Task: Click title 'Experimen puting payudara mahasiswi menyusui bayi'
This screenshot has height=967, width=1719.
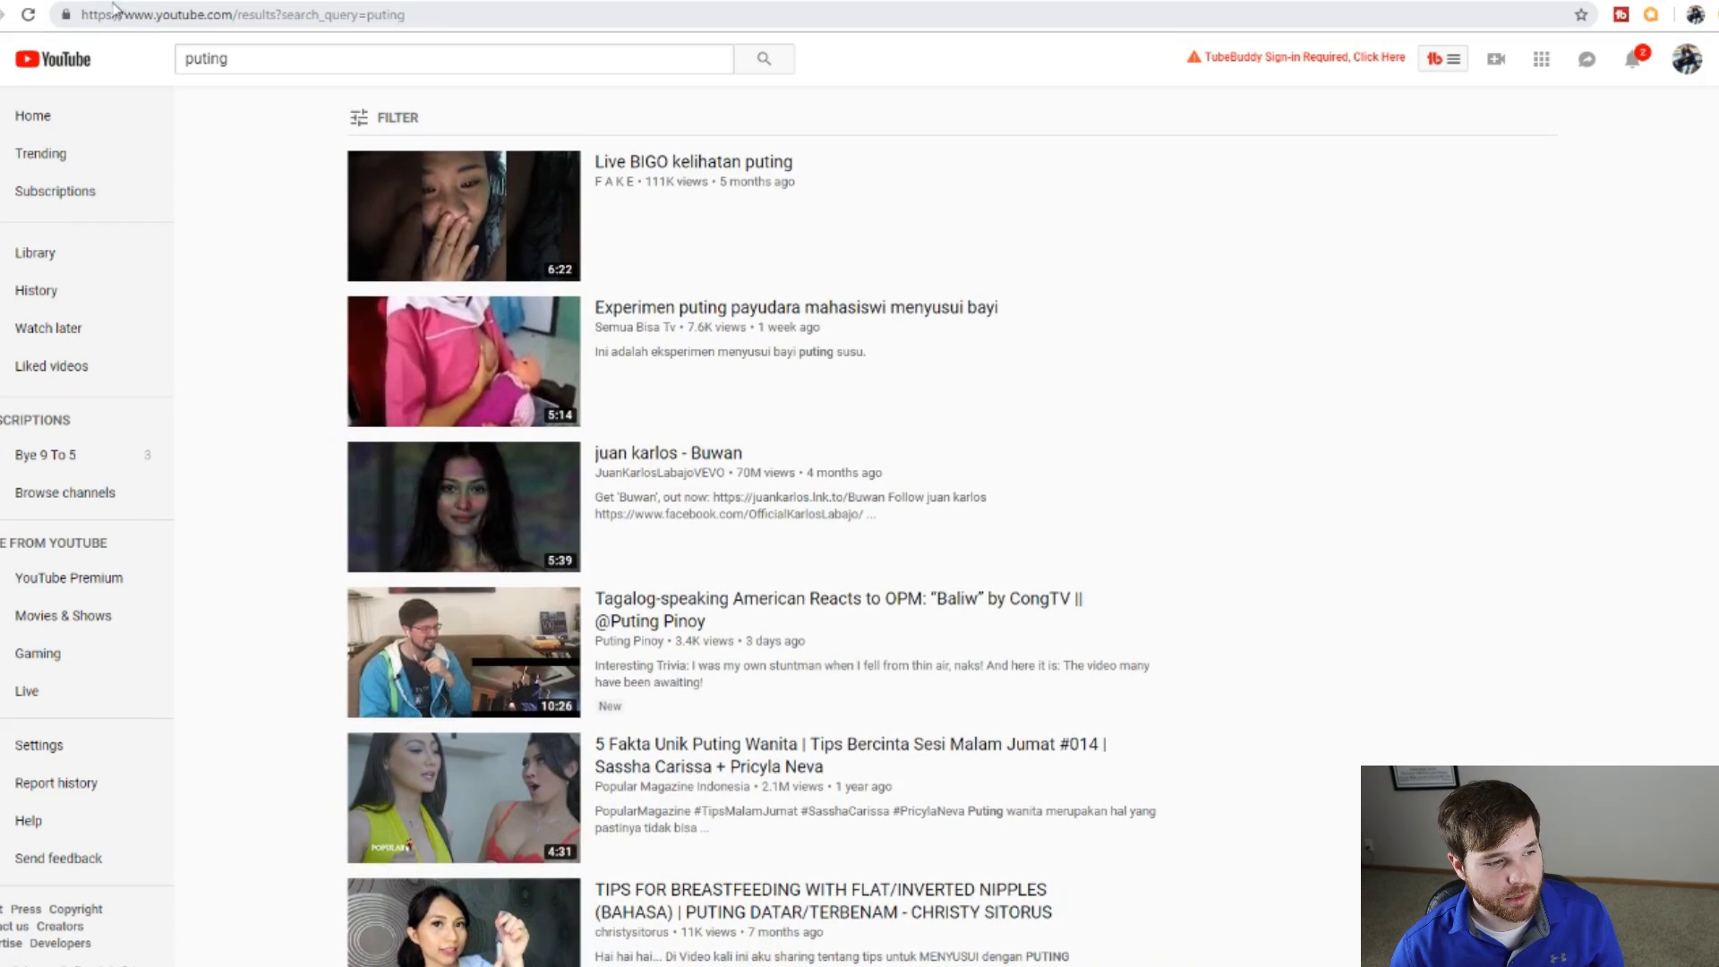Action: (796, 307)
